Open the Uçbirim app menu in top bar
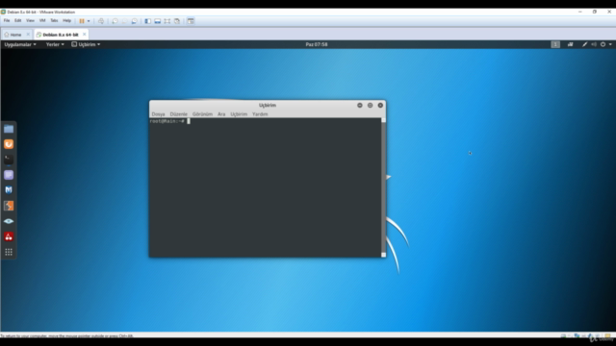Screen dimensions: 616x346 (x=86, y=44)
